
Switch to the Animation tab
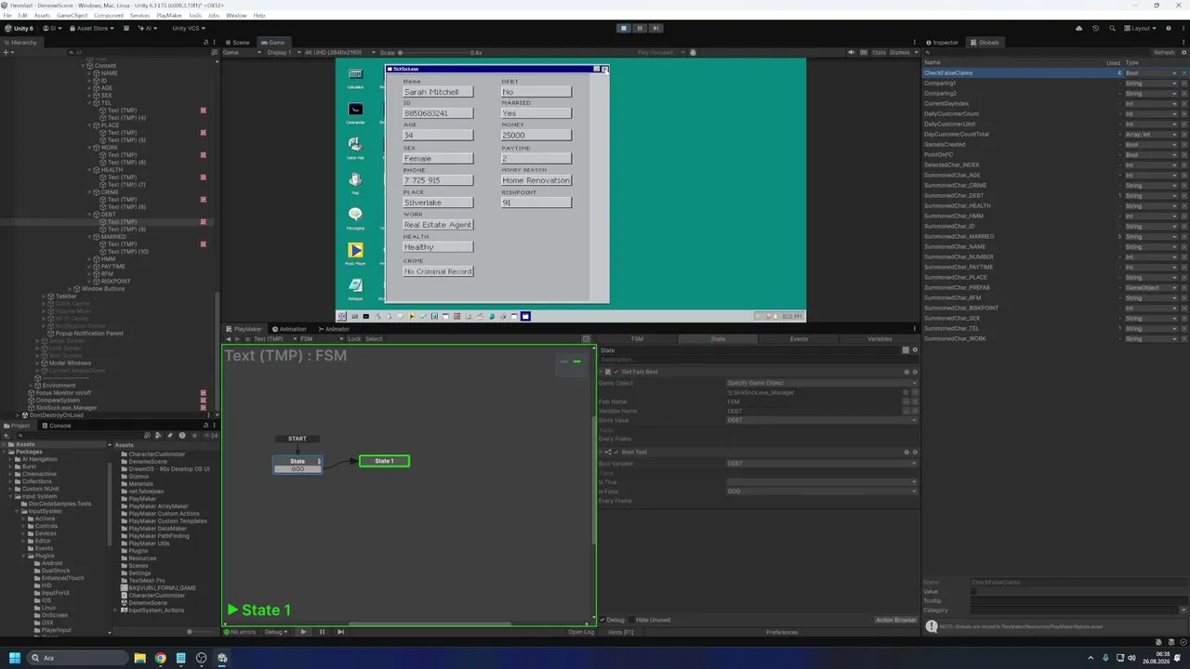(x=289, y=329)
